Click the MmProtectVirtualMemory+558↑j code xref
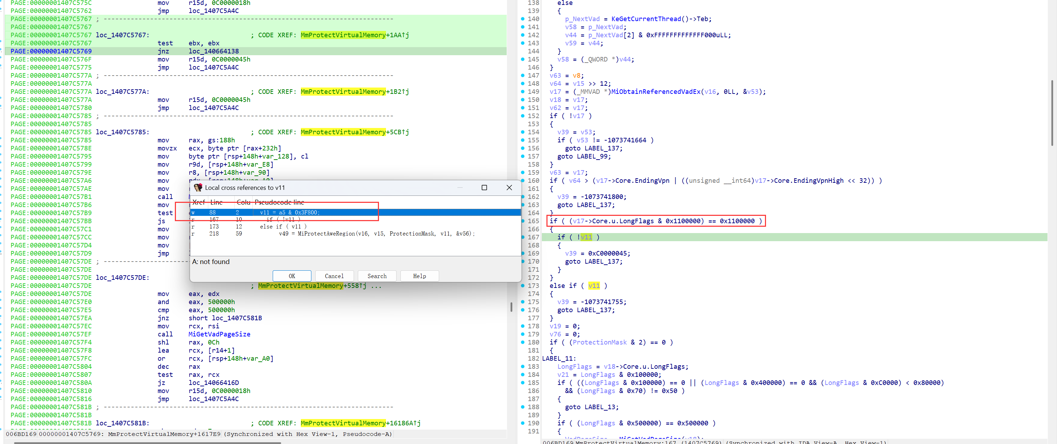 click(312, 286)
